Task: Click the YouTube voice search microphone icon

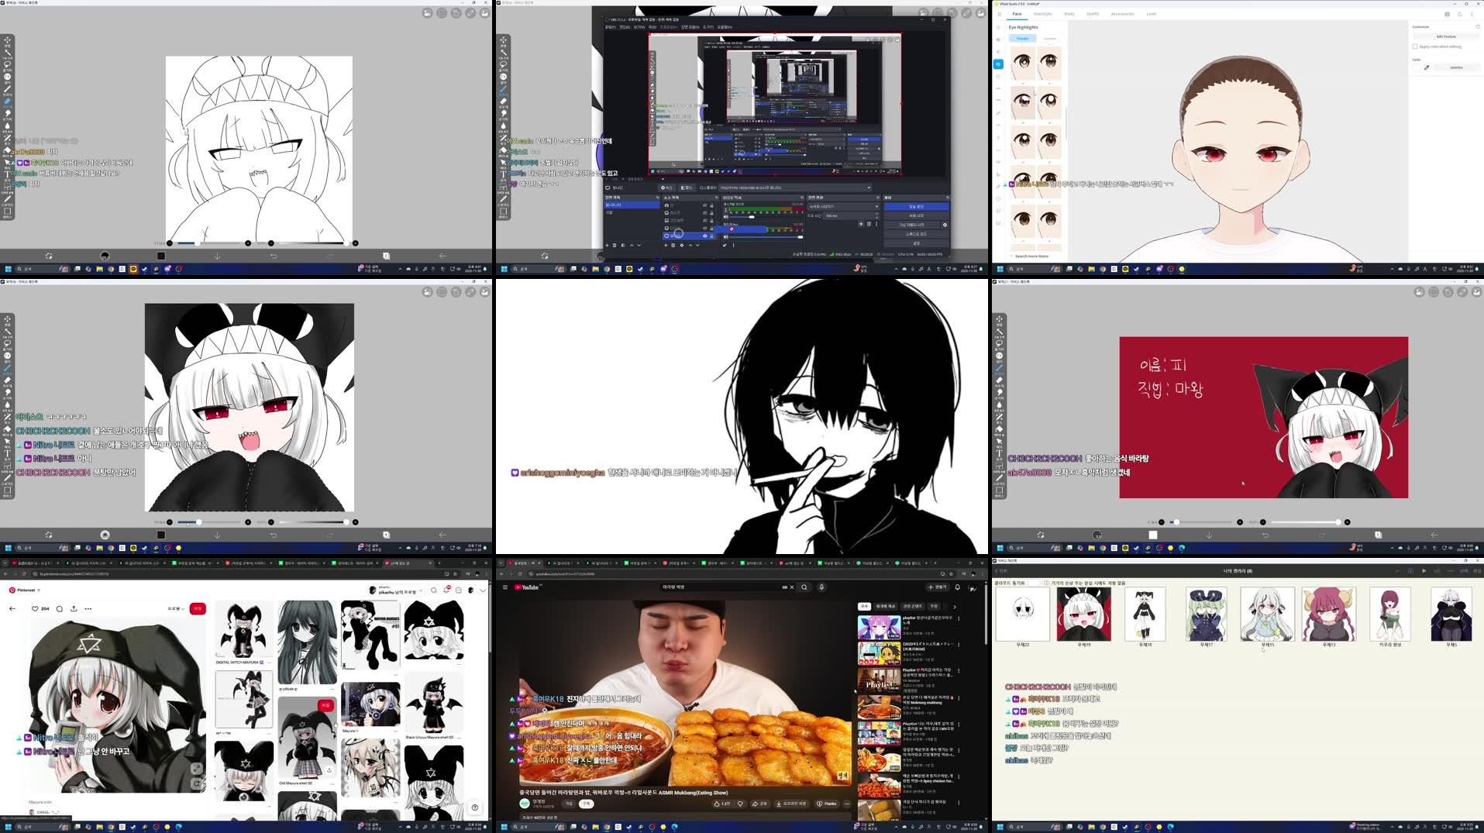Action: click(x=821, y=587)
